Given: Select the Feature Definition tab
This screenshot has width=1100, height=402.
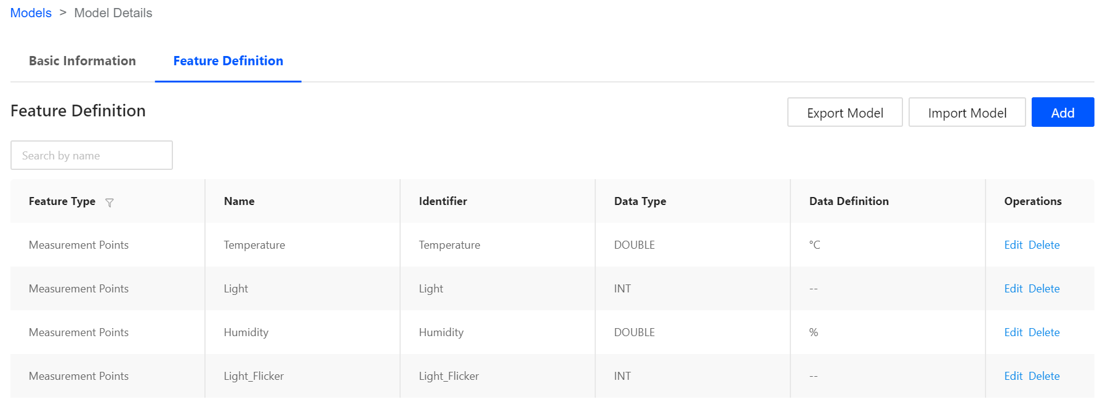Looking at the screenshot, I should (x=228, y=61).
